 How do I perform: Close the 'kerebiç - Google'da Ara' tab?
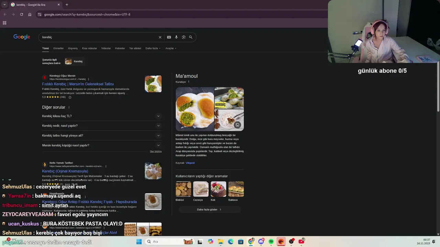[58, 4]
